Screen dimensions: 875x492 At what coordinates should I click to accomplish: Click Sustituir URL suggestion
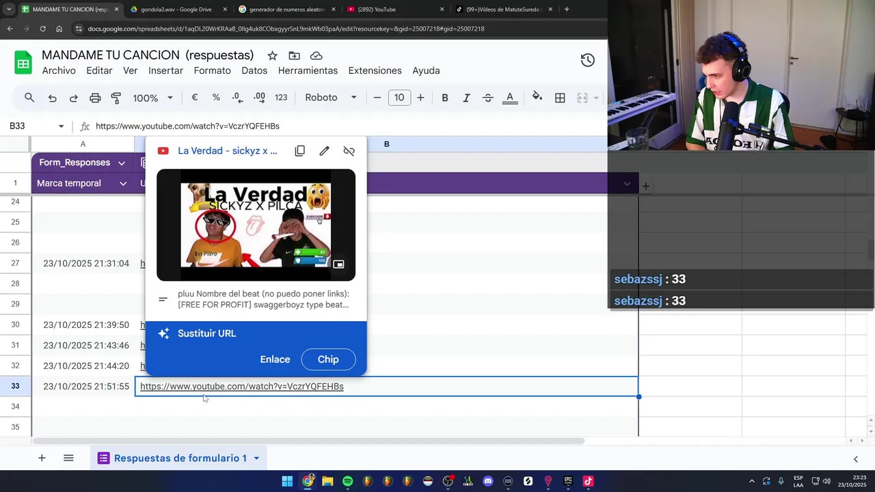[206, 333]
